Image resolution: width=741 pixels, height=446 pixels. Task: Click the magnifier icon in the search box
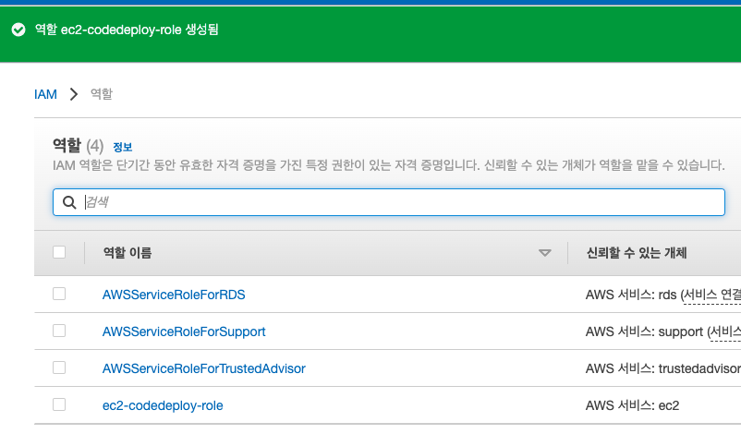click(x=69, y=202)
